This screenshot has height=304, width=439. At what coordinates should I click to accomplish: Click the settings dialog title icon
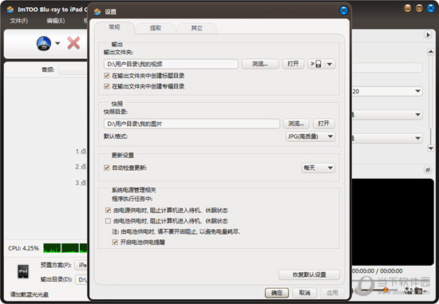[97, 12]
